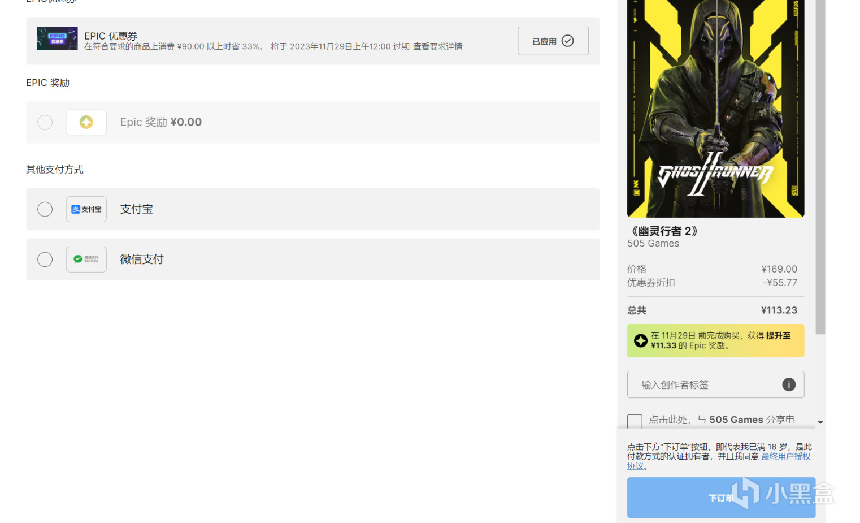Click the 支付宝 payment method label
The image size is (860, 523).
coord(137,209)
